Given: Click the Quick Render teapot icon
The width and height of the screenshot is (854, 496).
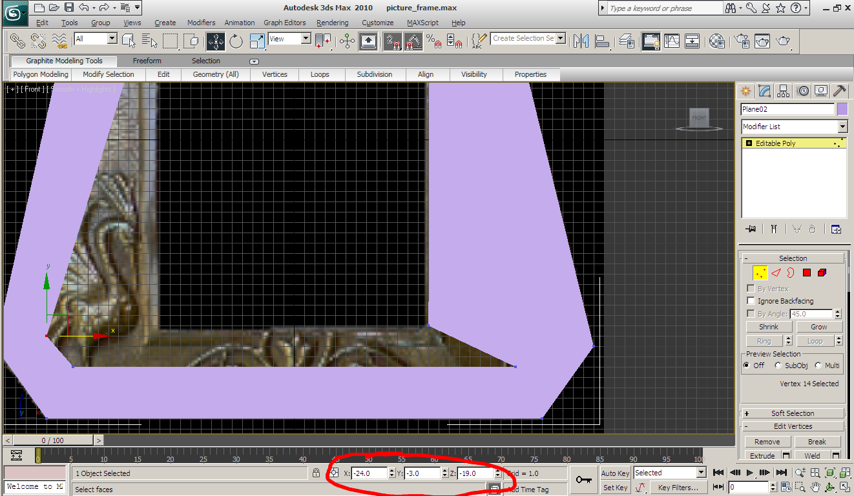Looking at the screenshot, I should pos(783,41).
